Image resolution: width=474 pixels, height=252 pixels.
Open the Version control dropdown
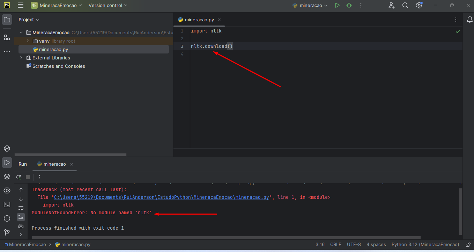108,5
